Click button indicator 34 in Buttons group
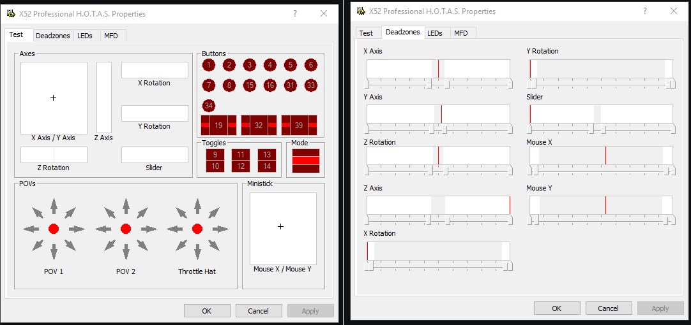This screenshot has width=691, height=325. pos(208,106)
